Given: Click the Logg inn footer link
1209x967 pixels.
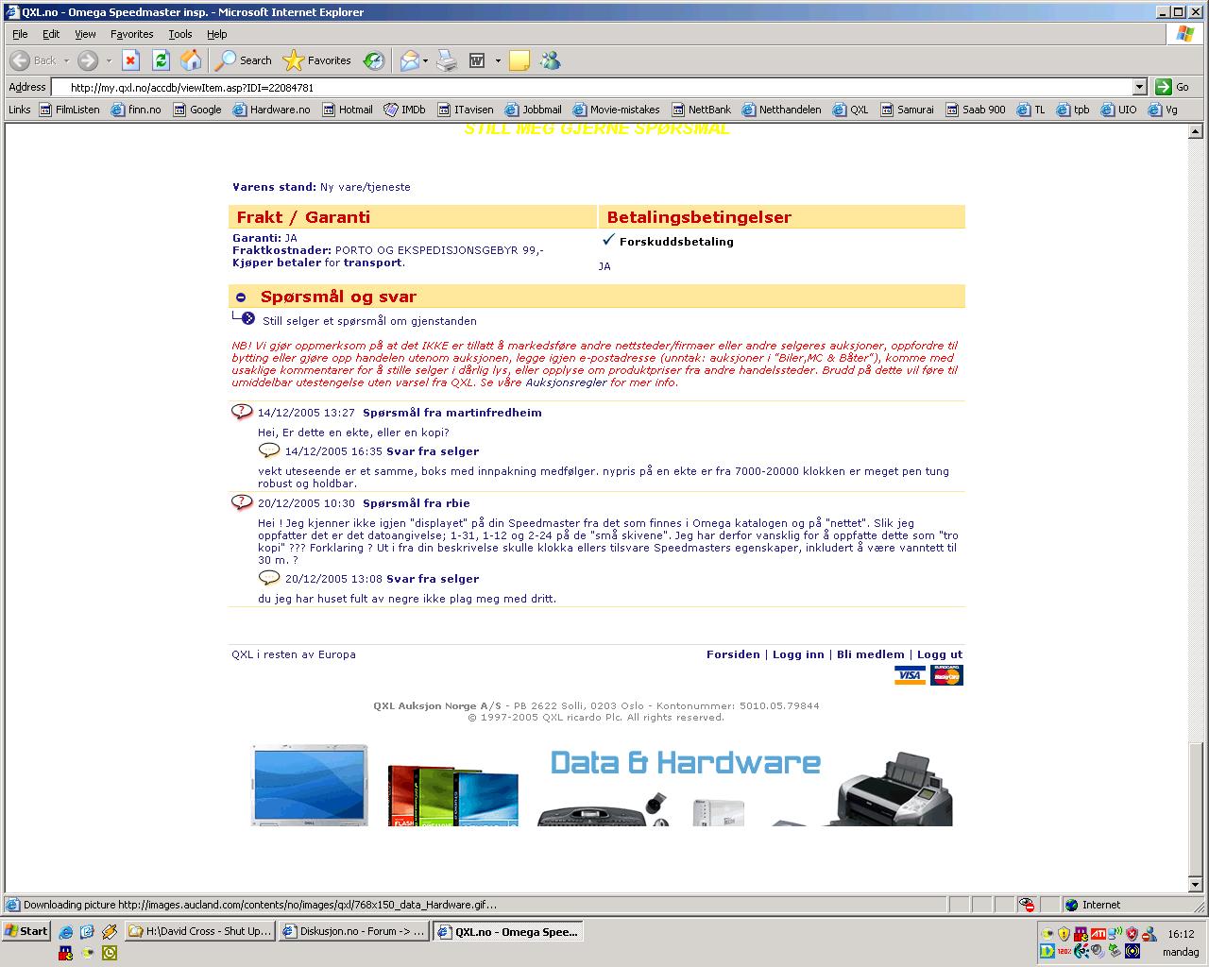Looking at the screenshot, I should [x=798, y=654].
